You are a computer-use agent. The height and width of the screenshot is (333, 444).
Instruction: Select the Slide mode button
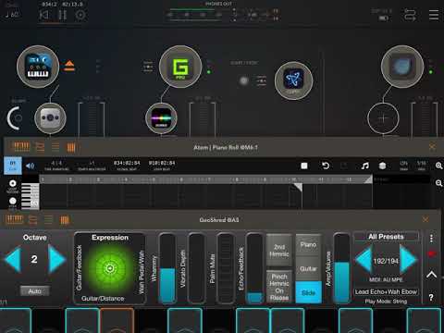[308, 292]
